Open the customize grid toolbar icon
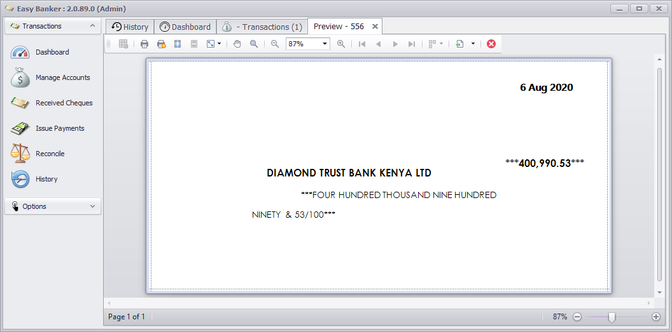Image resolution: width=672 pixels, height=332 pixels. coord(123,44)
